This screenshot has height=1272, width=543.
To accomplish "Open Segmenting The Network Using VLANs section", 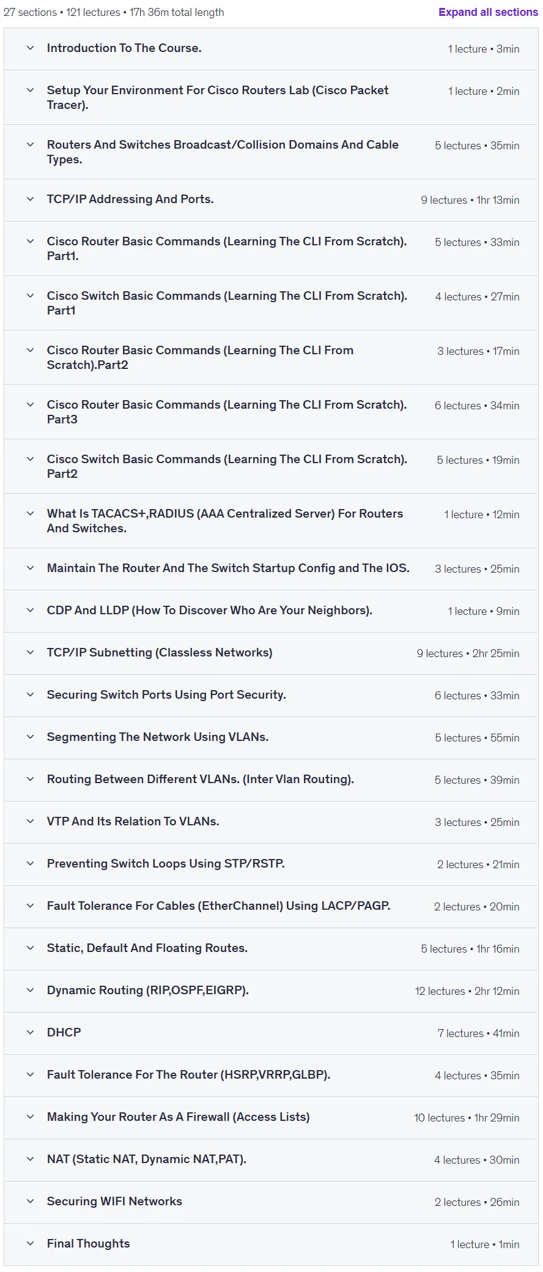I will pos(271,738).
